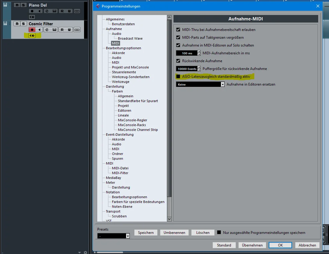Image resolution: width=329 pixels, height=254 pixels.
Task: Disable record on Cosmic Filter track
Action: (32, 30)
